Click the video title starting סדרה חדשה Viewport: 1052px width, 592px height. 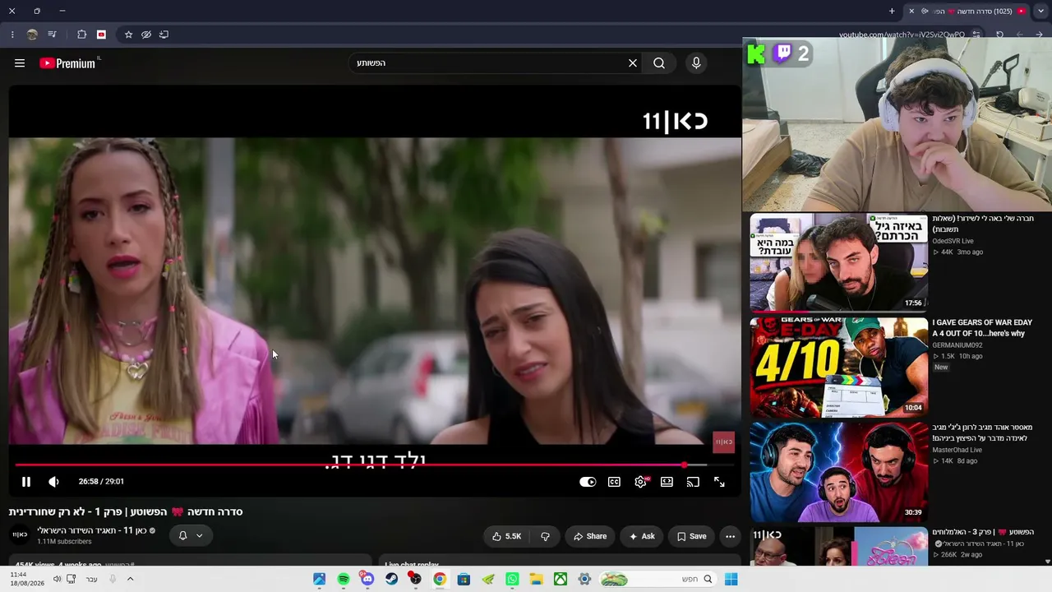click(126, 511)
